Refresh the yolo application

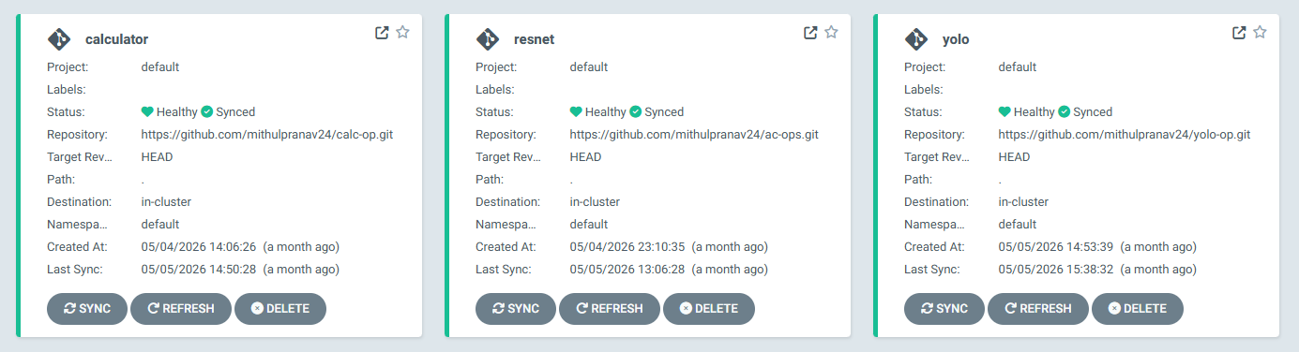pyautogui.click(x=1038, y=309)
